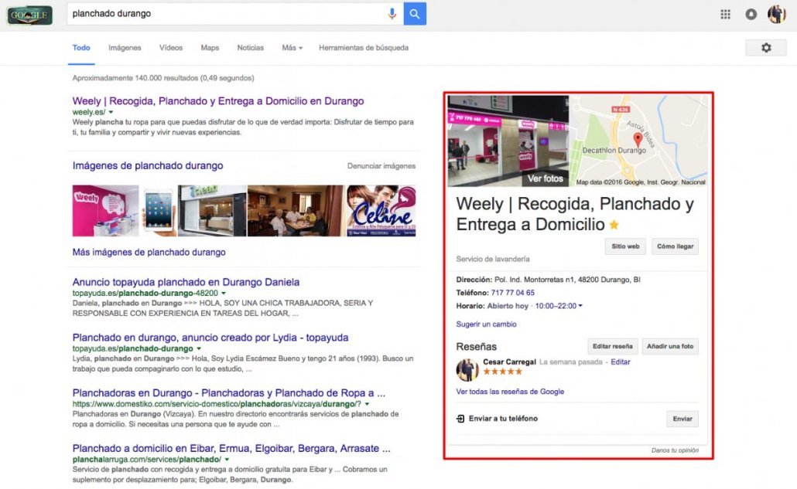Open Anuncio topayuda planchado Daniela result

click(x=186, y=282)
